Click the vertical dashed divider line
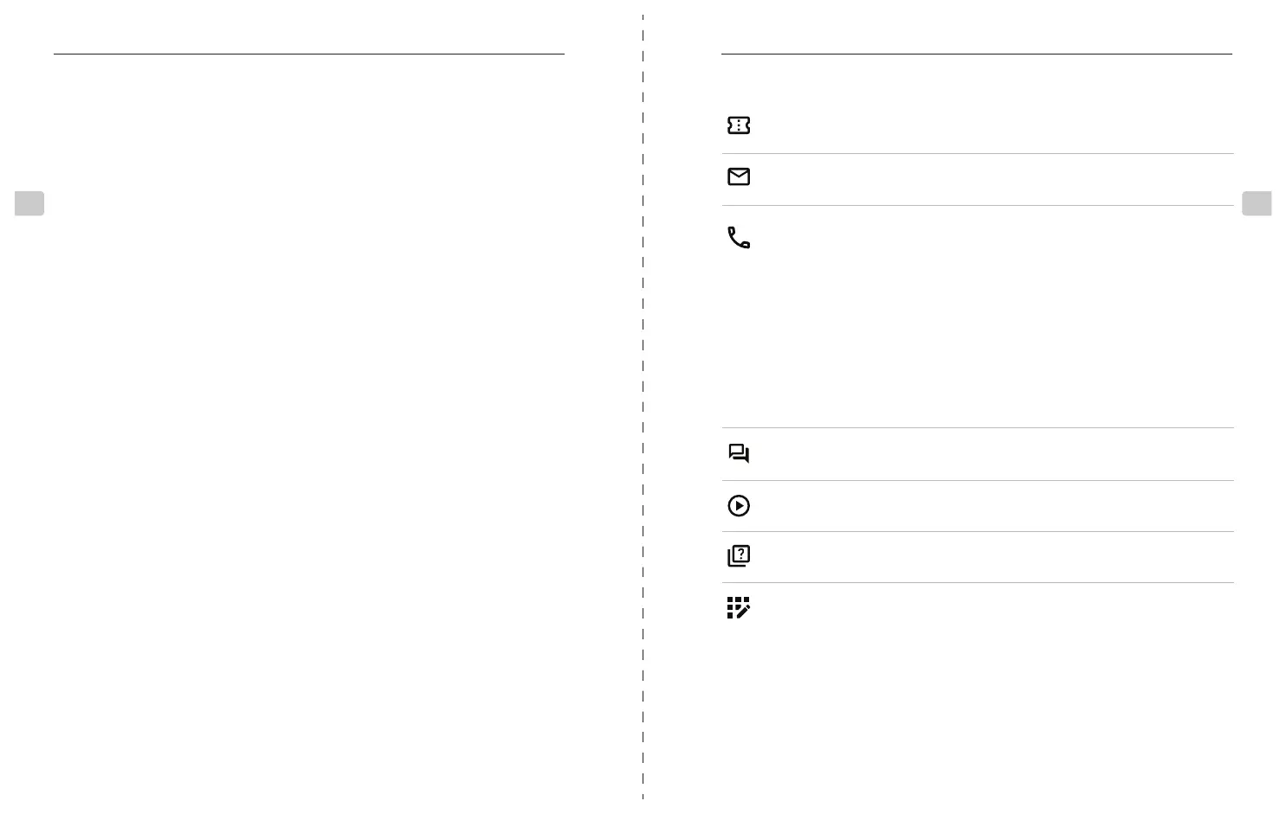 click(643, 407)
